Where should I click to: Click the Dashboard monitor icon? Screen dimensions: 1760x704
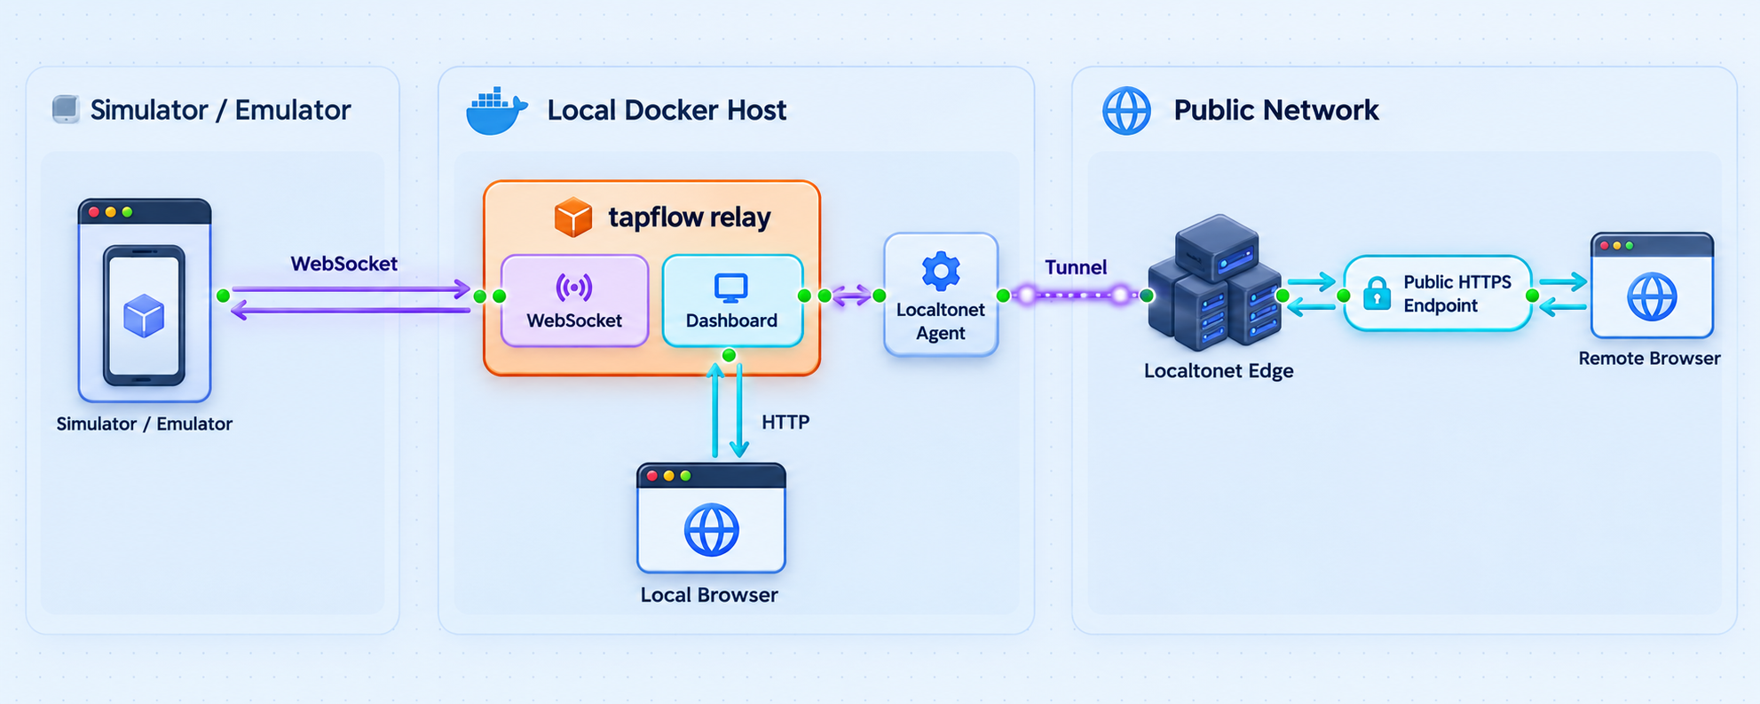click(731, 288)
